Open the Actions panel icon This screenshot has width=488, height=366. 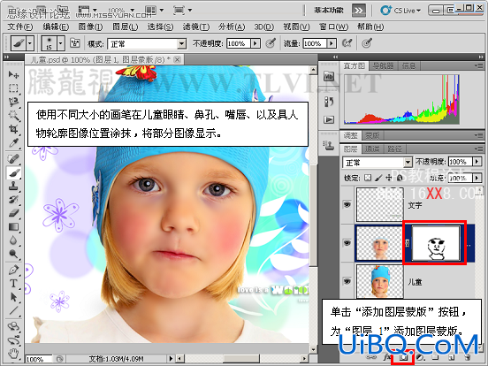[x=329, y=120]
